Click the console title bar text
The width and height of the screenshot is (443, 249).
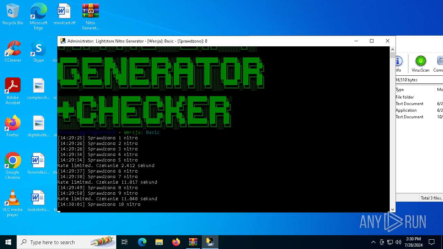[x=137, y=41]
